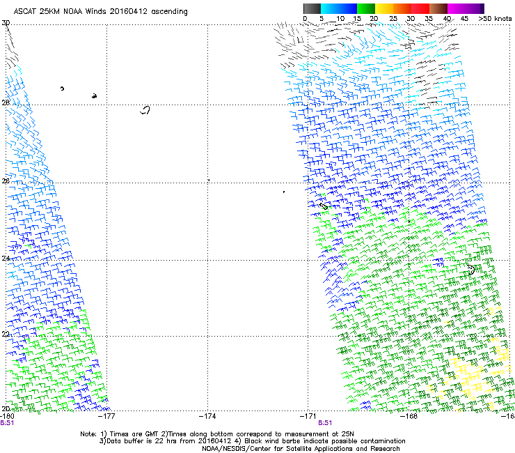Click the latitude axis label '24'
This screenshot has width=515, height=453.
tap(6, 259)
